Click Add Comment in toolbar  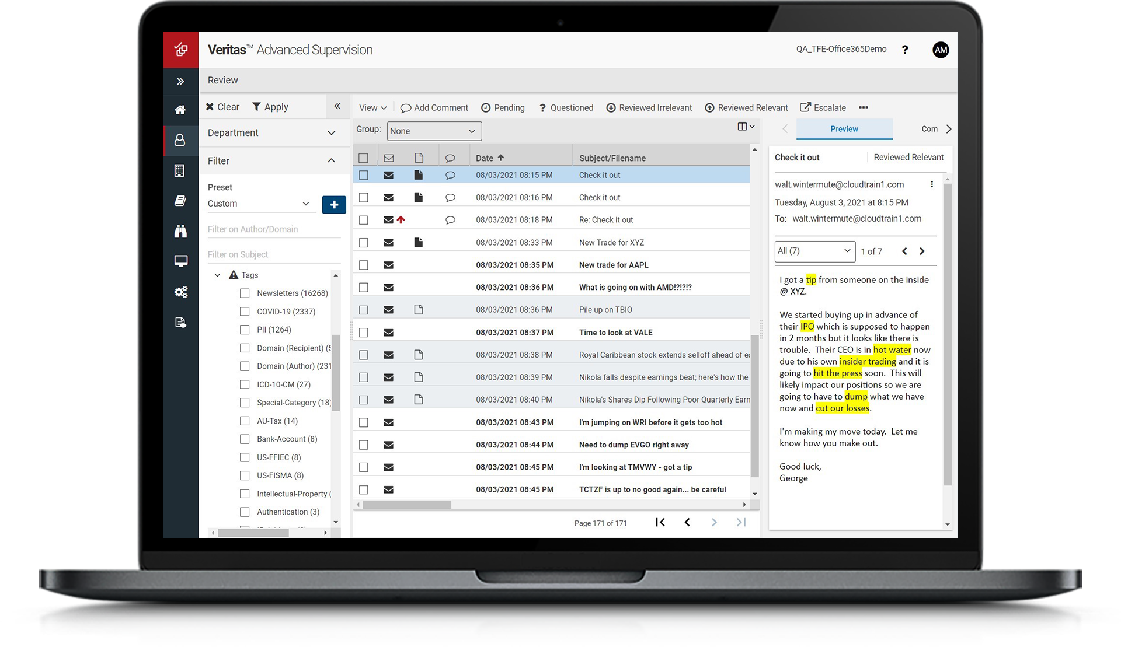434,107
